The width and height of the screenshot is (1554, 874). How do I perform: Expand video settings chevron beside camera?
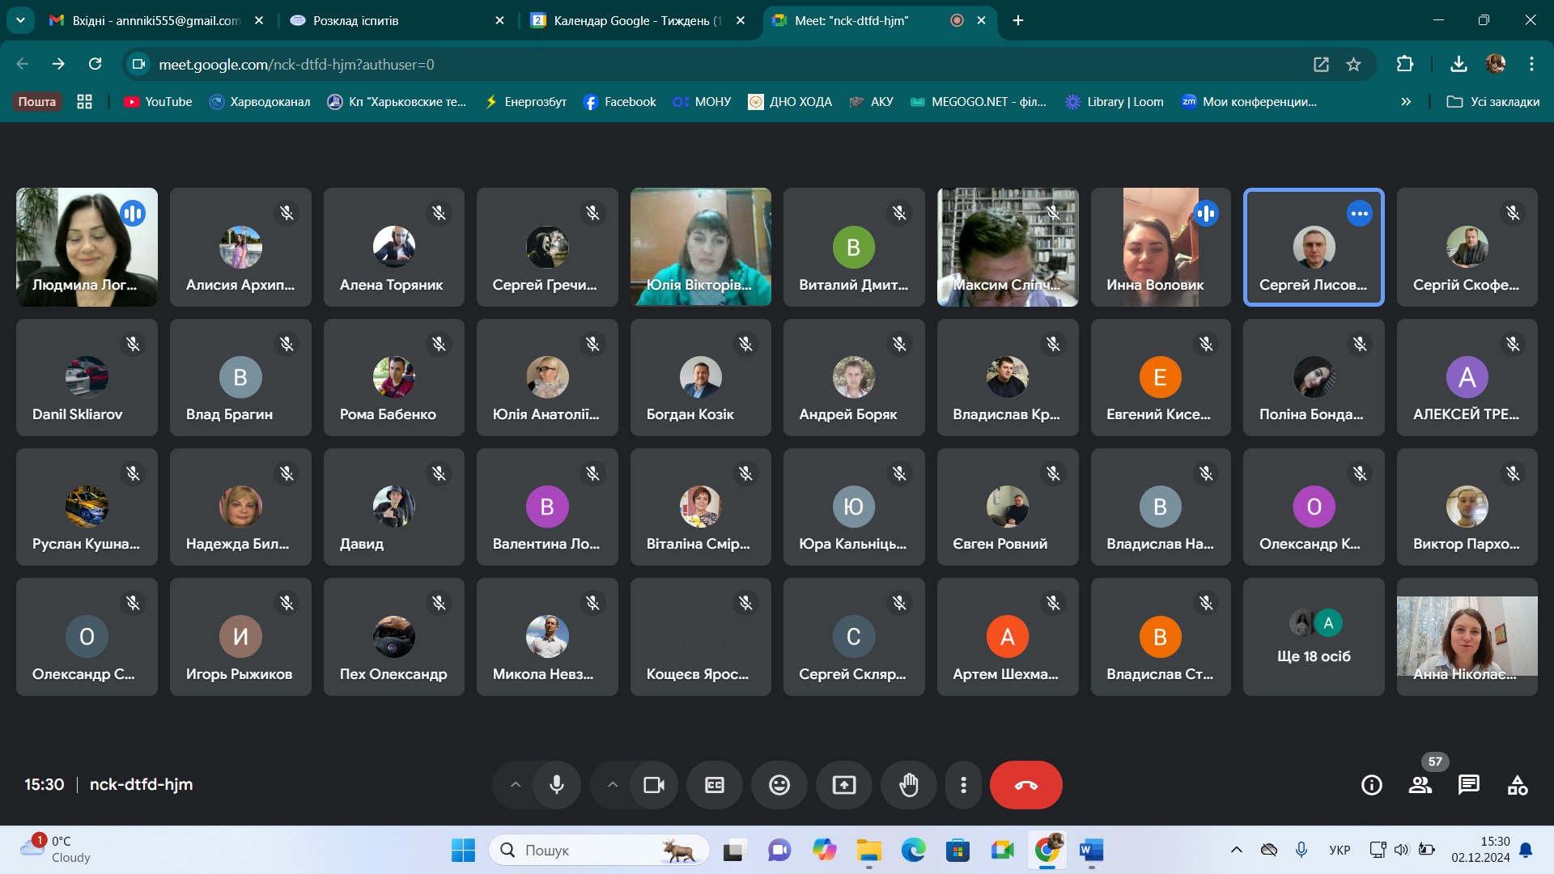point(613,785)
